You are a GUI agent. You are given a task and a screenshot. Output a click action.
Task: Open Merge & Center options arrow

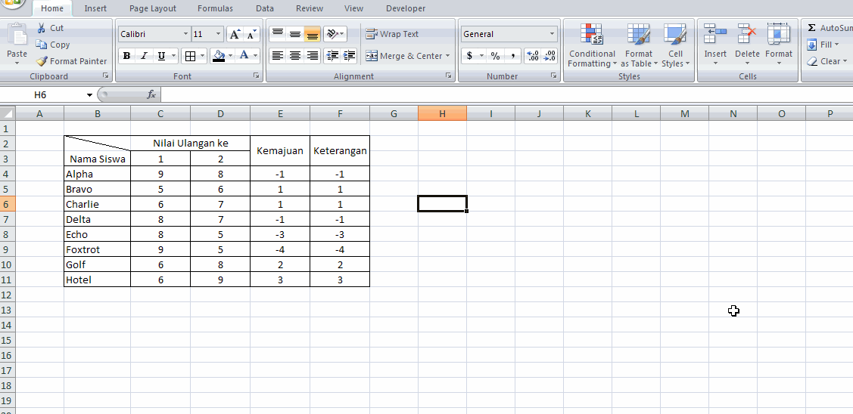(448, 55)
